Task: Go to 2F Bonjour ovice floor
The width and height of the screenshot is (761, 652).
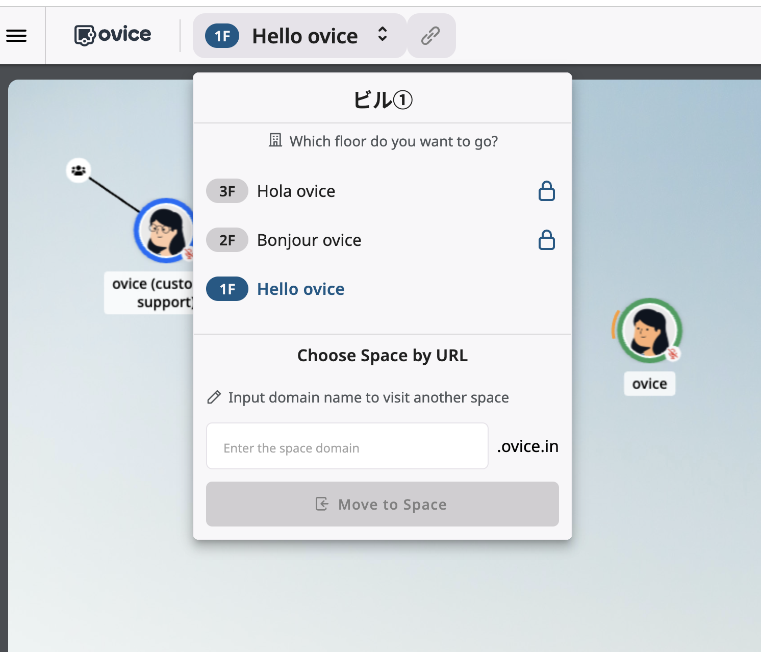Action: point(382,240)
